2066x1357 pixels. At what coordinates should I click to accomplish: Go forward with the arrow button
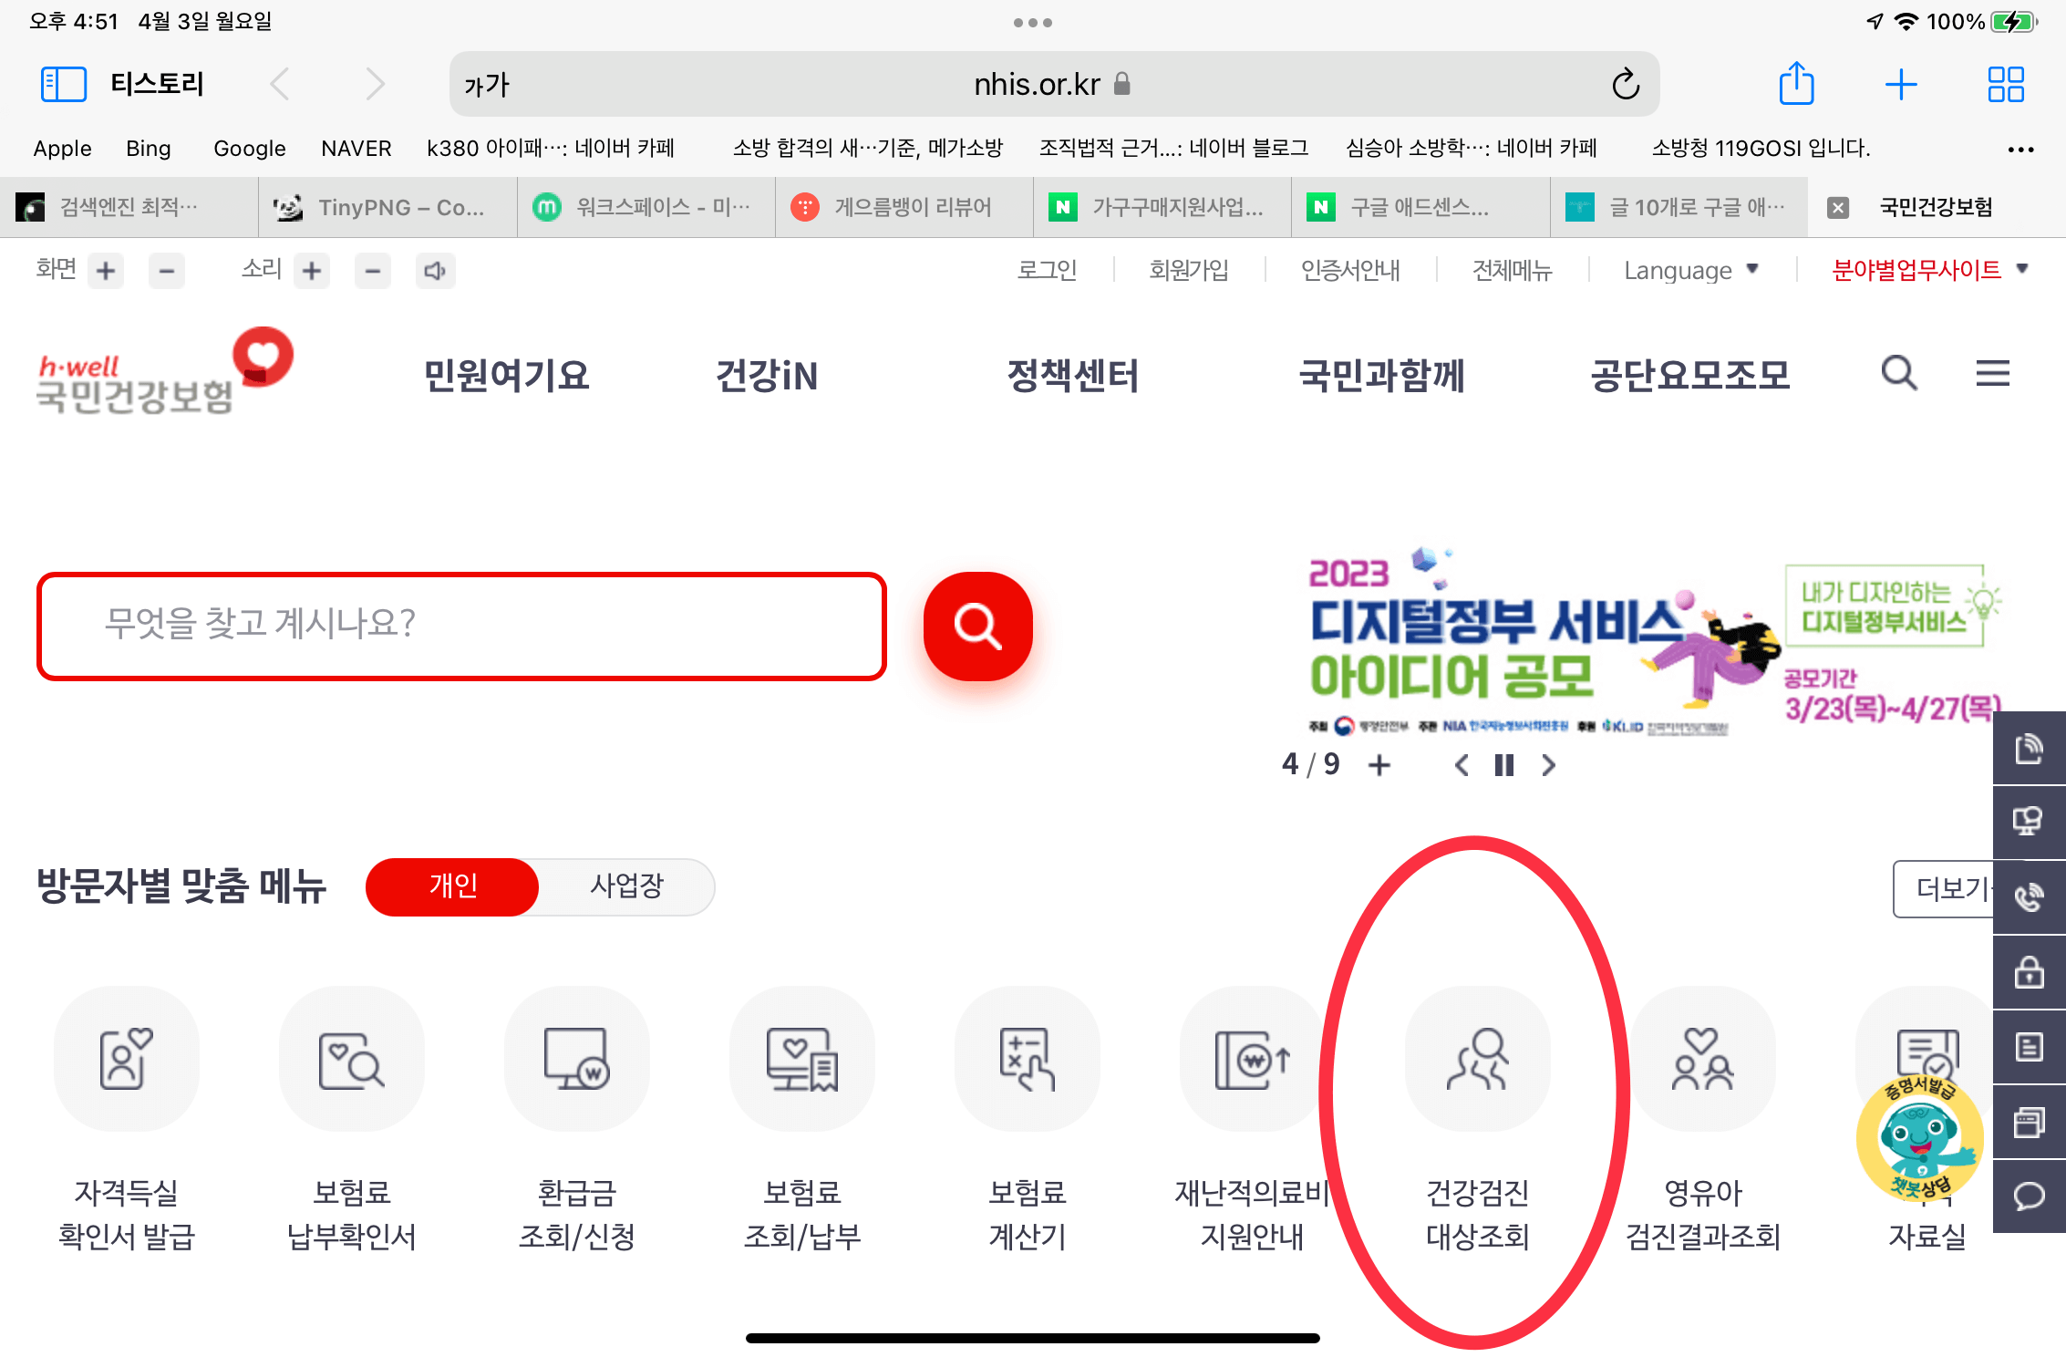376,85
